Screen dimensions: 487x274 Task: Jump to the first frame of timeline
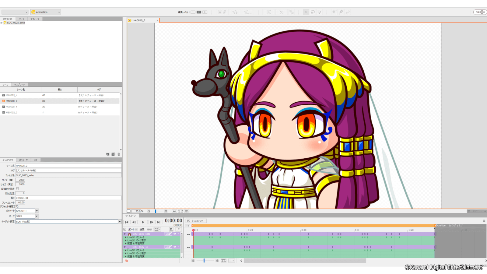coord(127,222)
